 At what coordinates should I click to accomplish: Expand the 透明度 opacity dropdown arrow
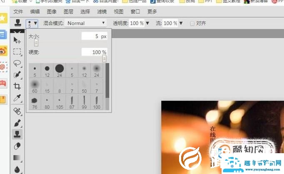pyautogui.click(x=147, y=23)
